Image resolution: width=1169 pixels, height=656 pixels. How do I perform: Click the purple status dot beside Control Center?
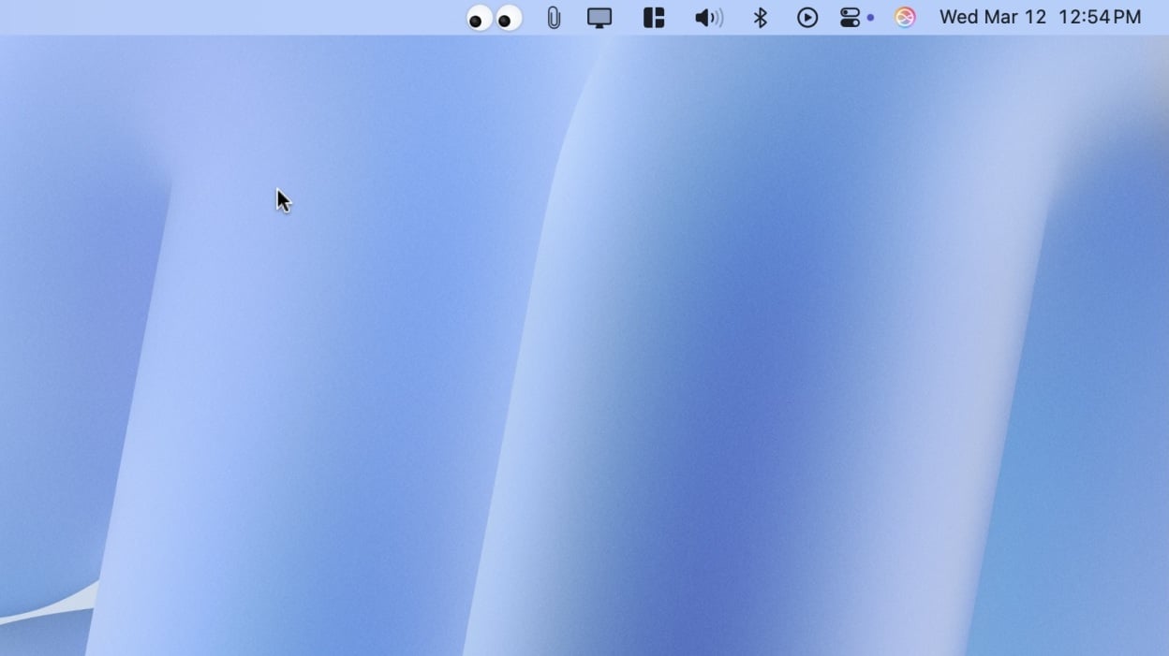870,17
